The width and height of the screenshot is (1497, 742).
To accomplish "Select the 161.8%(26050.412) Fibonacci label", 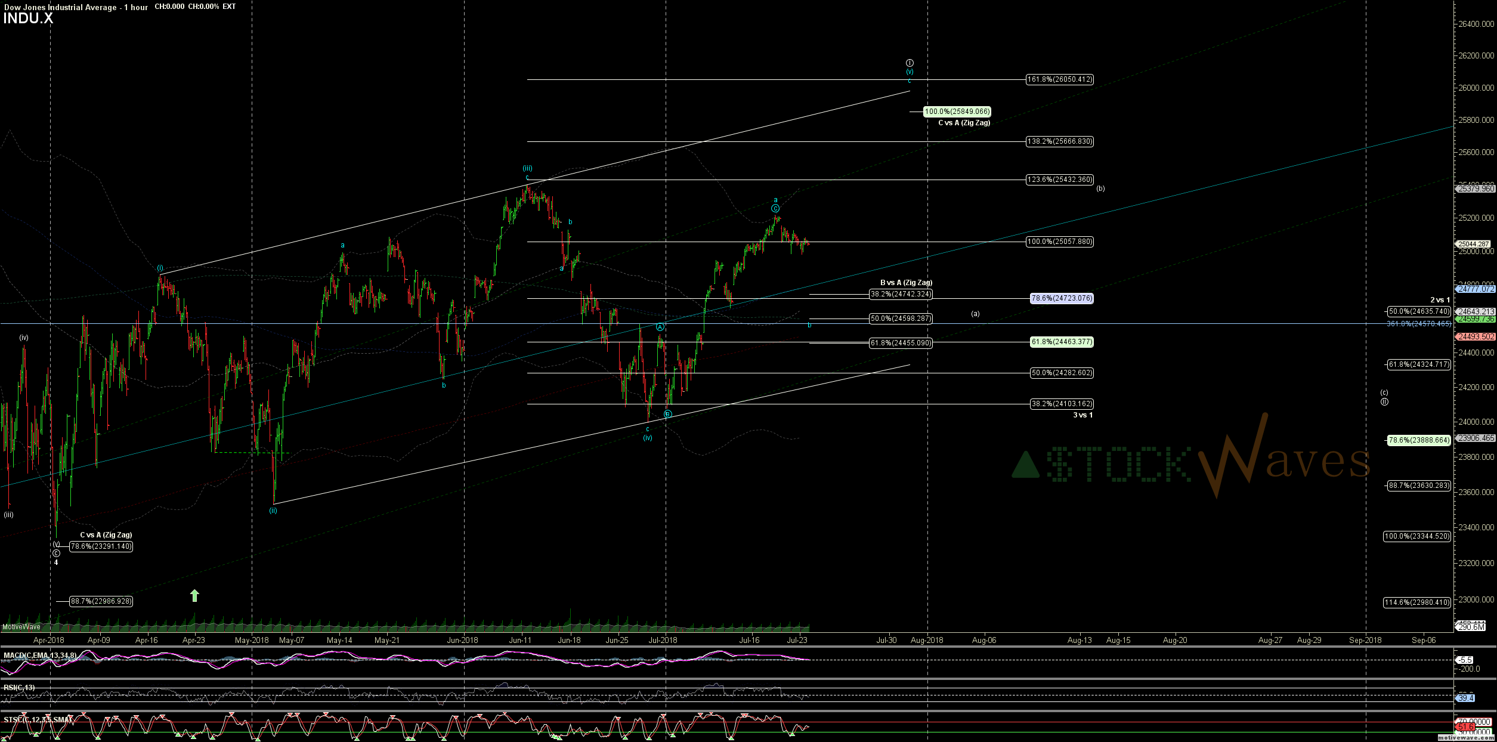I will pos(1060,79).
